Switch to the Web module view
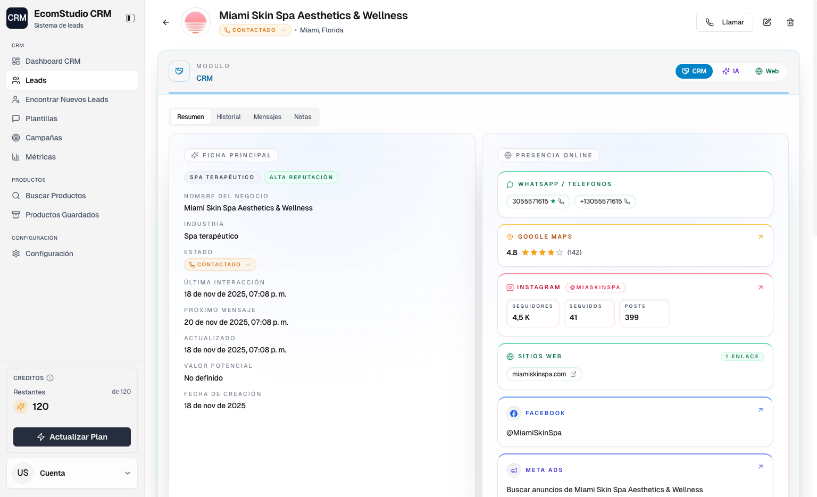 coord(767,71)
